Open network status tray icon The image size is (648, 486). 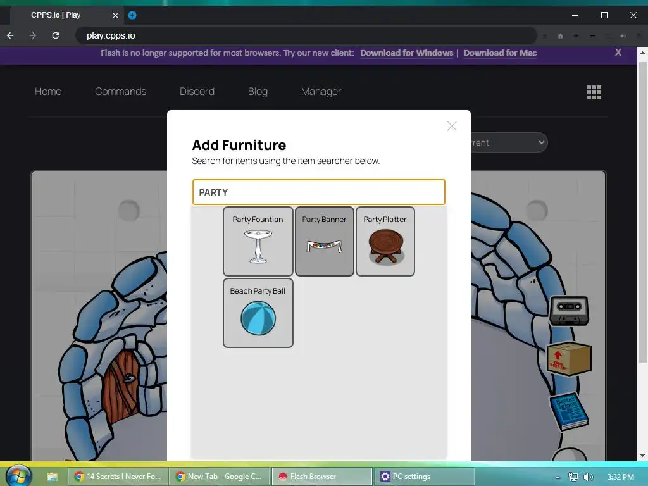[x=573, y=477]
